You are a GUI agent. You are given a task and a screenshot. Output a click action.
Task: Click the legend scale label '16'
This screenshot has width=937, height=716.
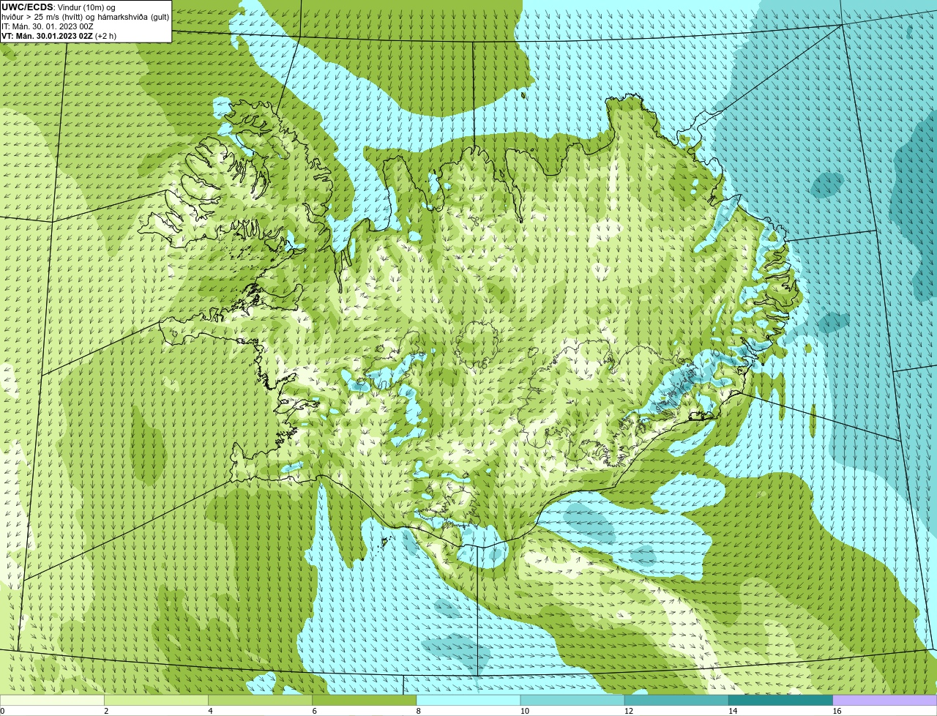click(x=837, y=711)
